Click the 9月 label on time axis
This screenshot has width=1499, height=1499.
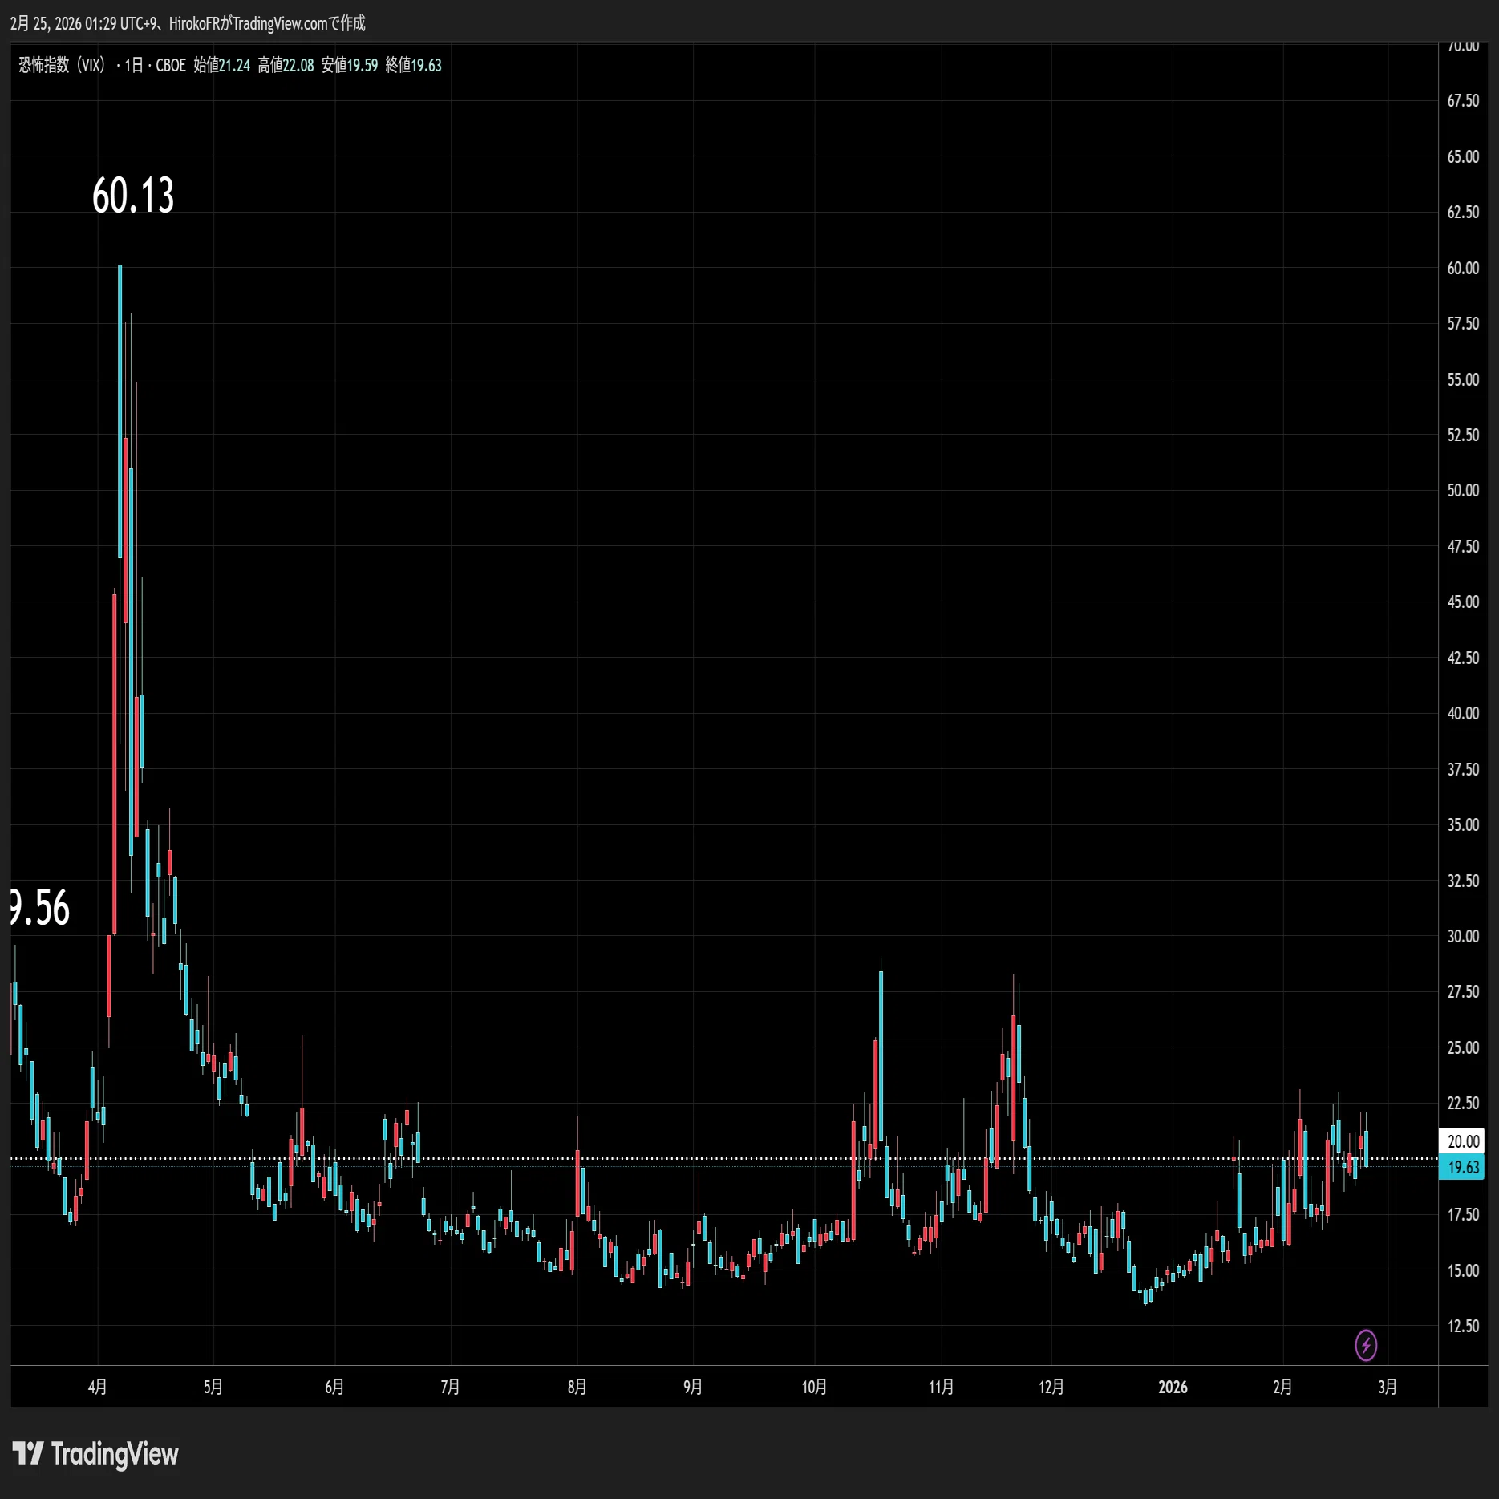pyautogui.click(x=693, y=1387)
